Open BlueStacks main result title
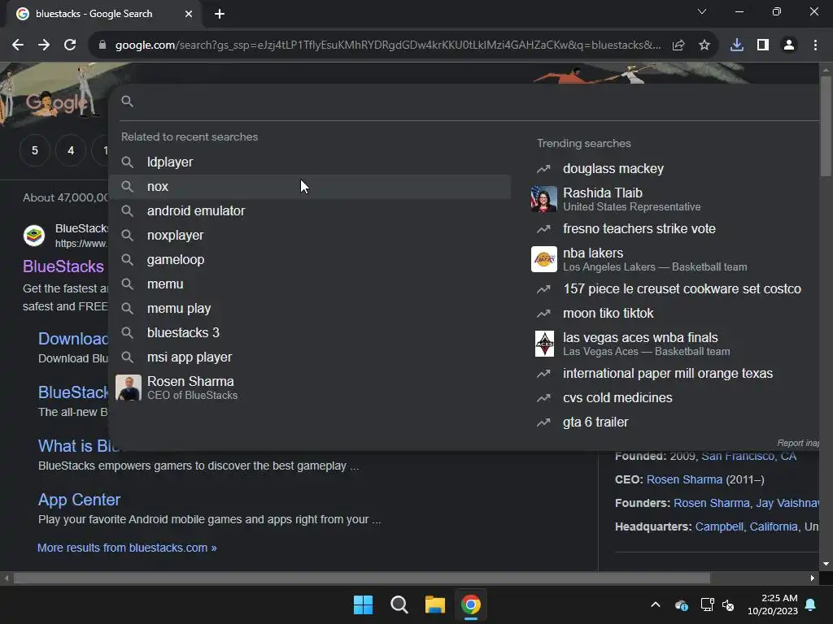The width and height of the screenshot is (833, 624). pyautogui.click(x=63, y=266)
